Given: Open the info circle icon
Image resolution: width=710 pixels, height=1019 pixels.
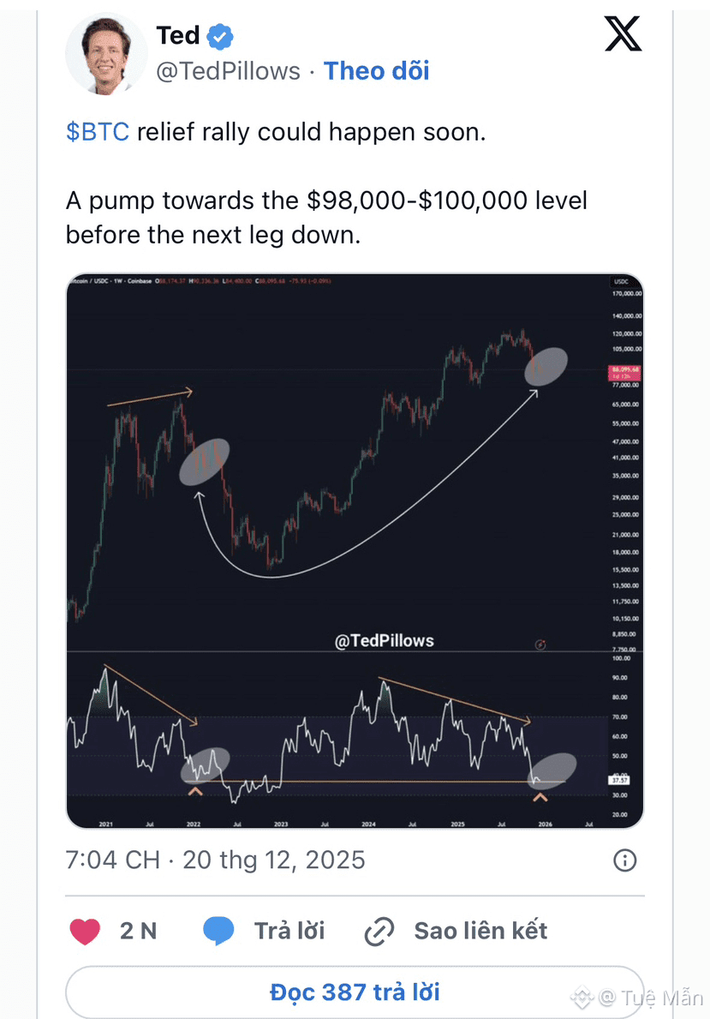Looking at the screenshot, I should pos(625,860).
